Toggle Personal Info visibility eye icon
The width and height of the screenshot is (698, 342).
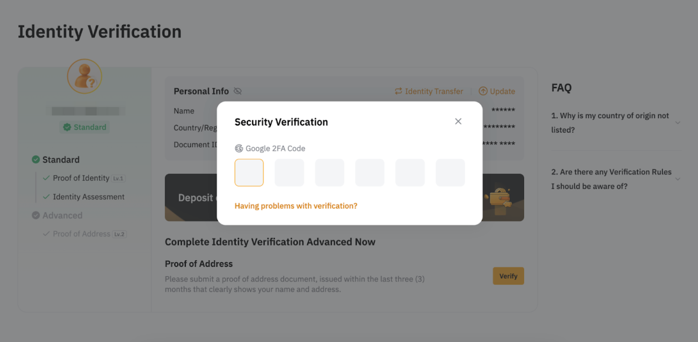pyautogui.click(x=238, y=91)
